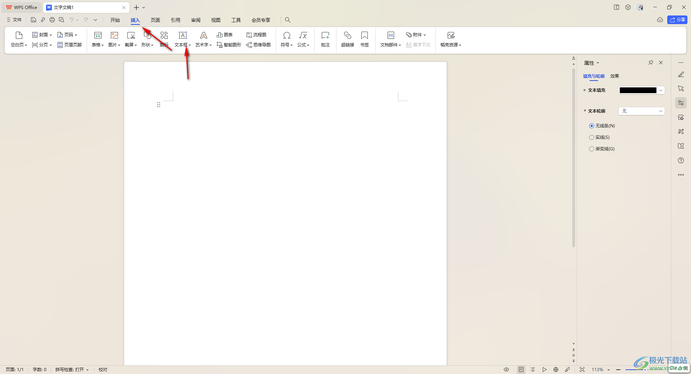
Task: Pin the 属性 properties panel
Action: coord(651,63)
